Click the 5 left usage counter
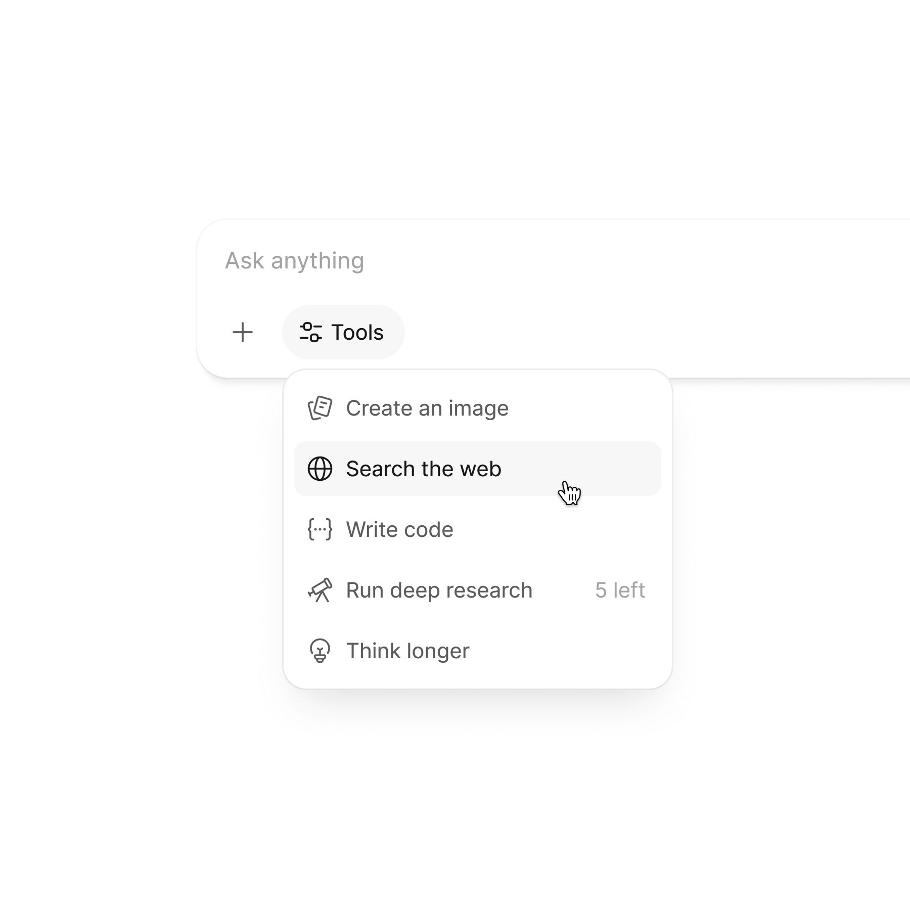The height and width of the screenshot is (910, 910). pos(620,590)
